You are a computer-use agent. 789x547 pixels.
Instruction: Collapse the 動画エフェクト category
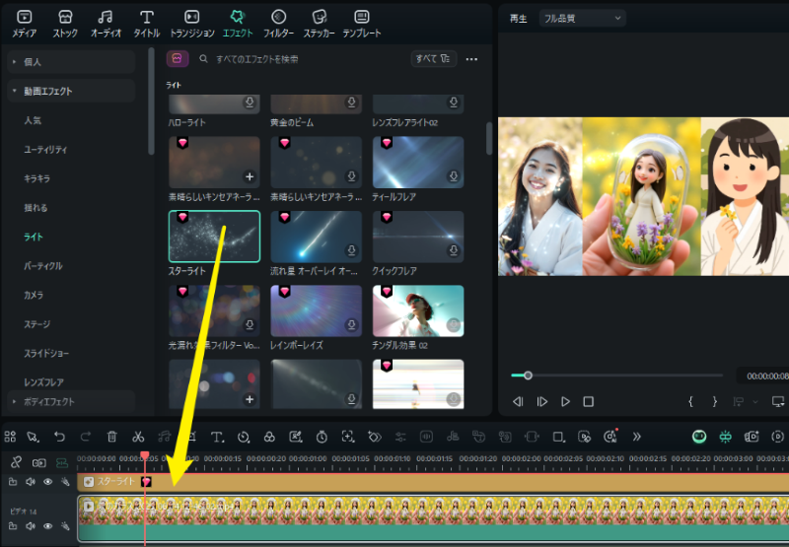[x=71, y=91]
